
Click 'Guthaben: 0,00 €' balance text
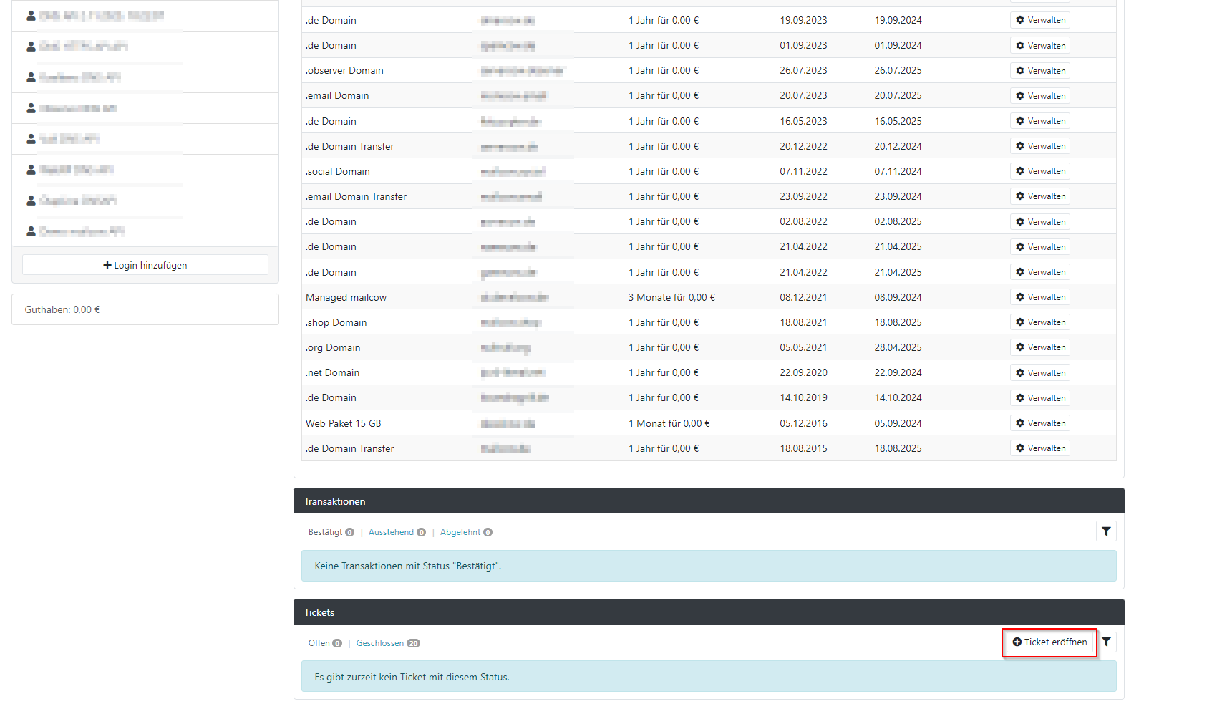pyautogui.click(x=62, y=309)
